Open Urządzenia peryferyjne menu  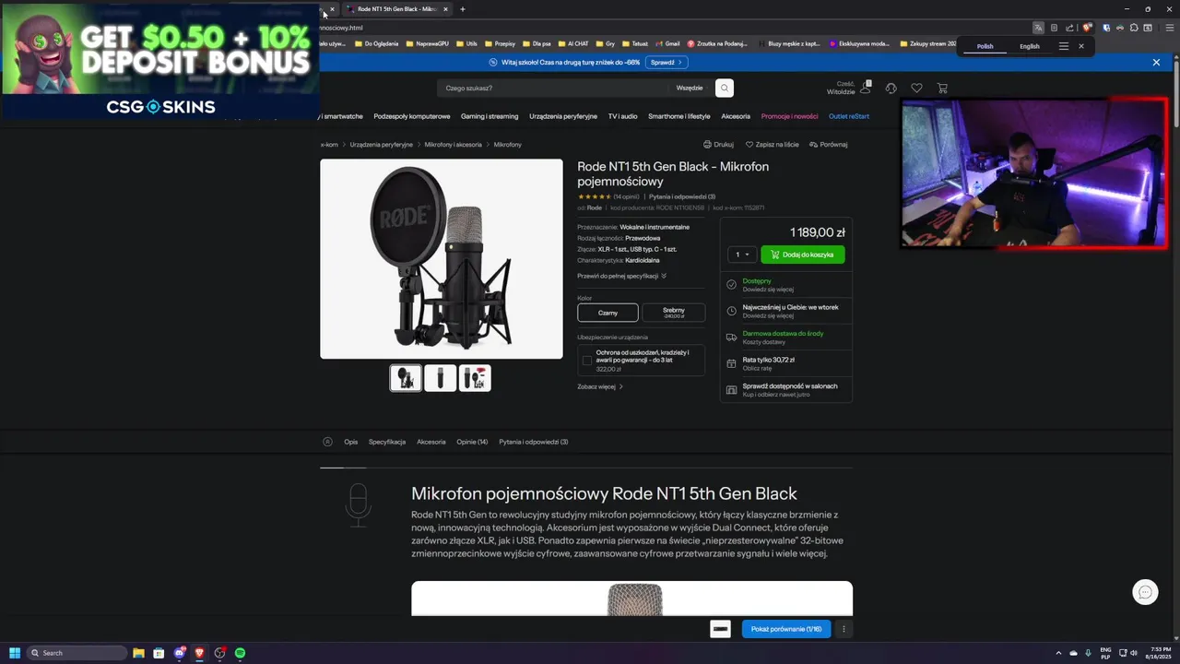tap(563, 116)
